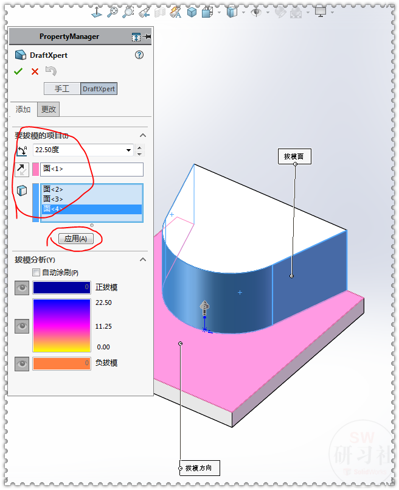Click the PropertyManager split panel icon
The width and height of the screenshot is (399, 490).
click(136, 37)
